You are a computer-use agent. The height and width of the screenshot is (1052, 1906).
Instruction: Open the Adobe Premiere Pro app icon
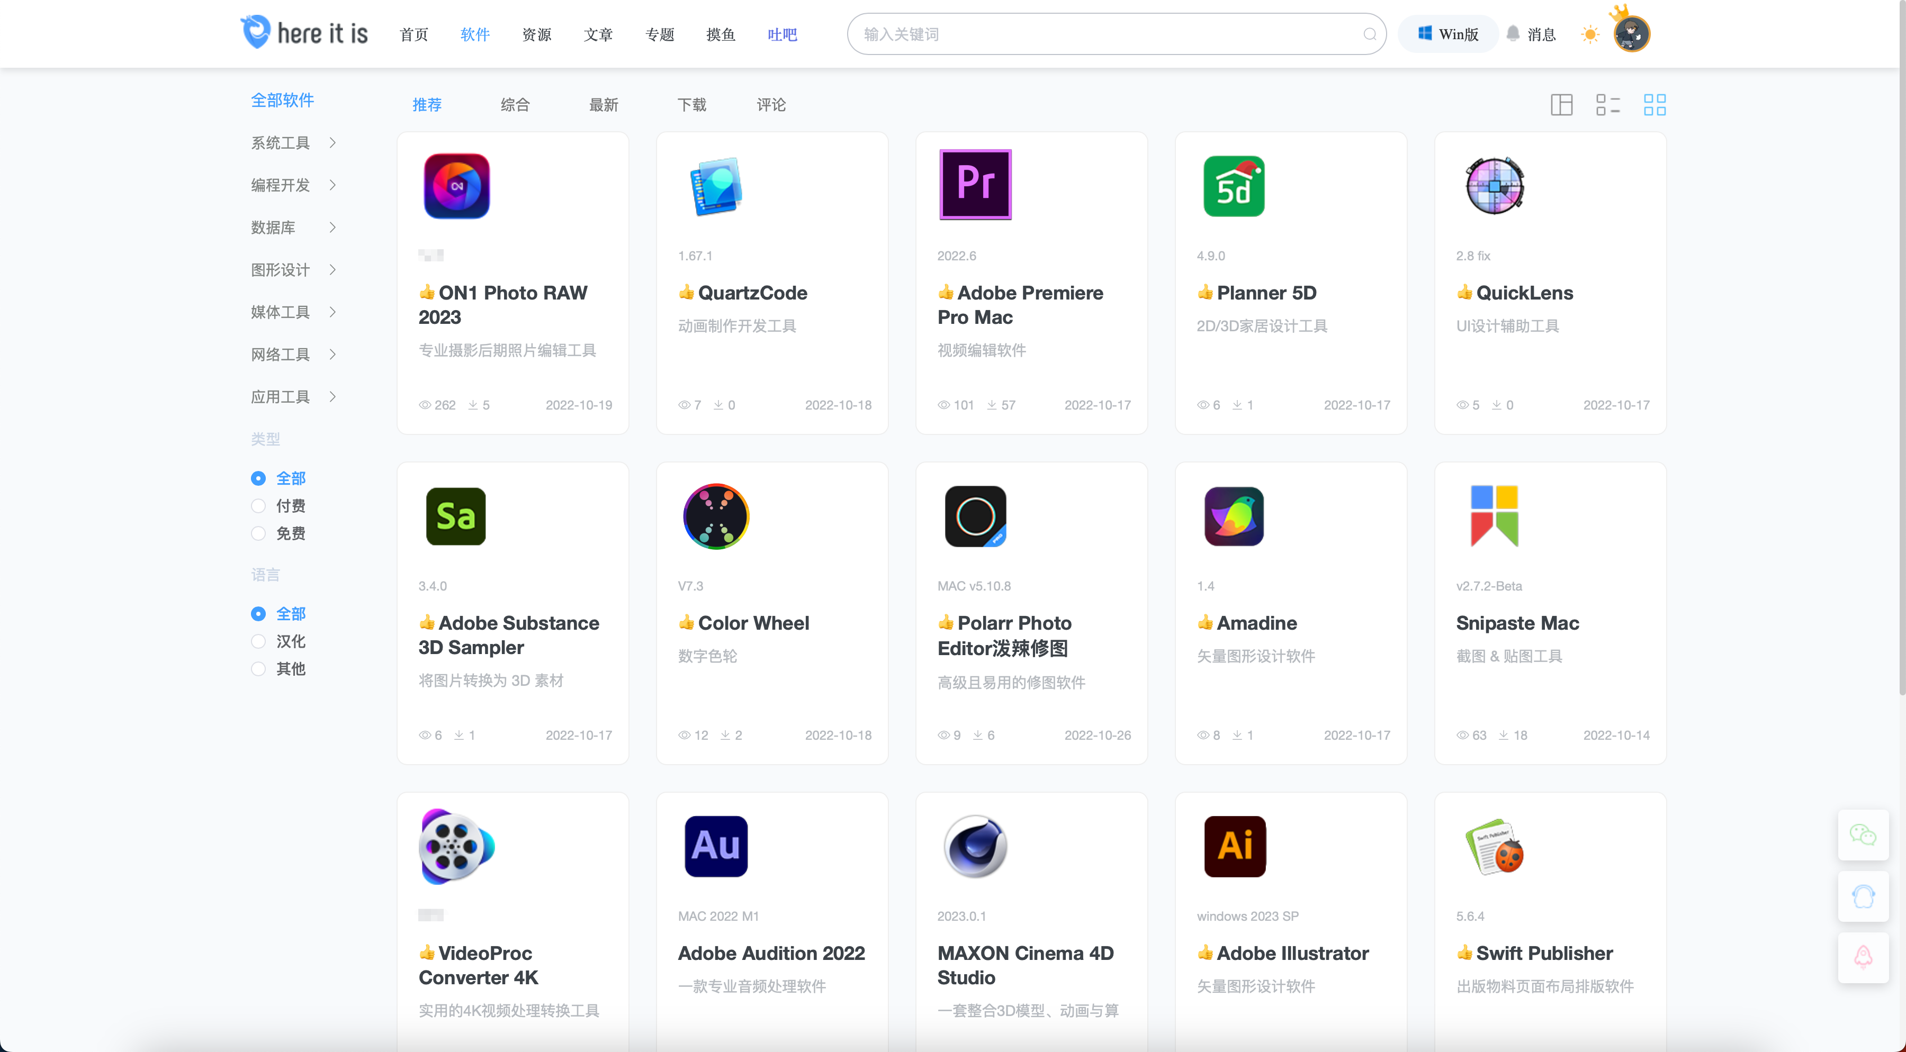pyautogui.click(x=975, y=185)
